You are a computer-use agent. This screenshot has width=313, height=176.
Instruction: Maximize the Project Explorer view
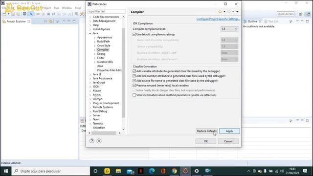(74, 21)
